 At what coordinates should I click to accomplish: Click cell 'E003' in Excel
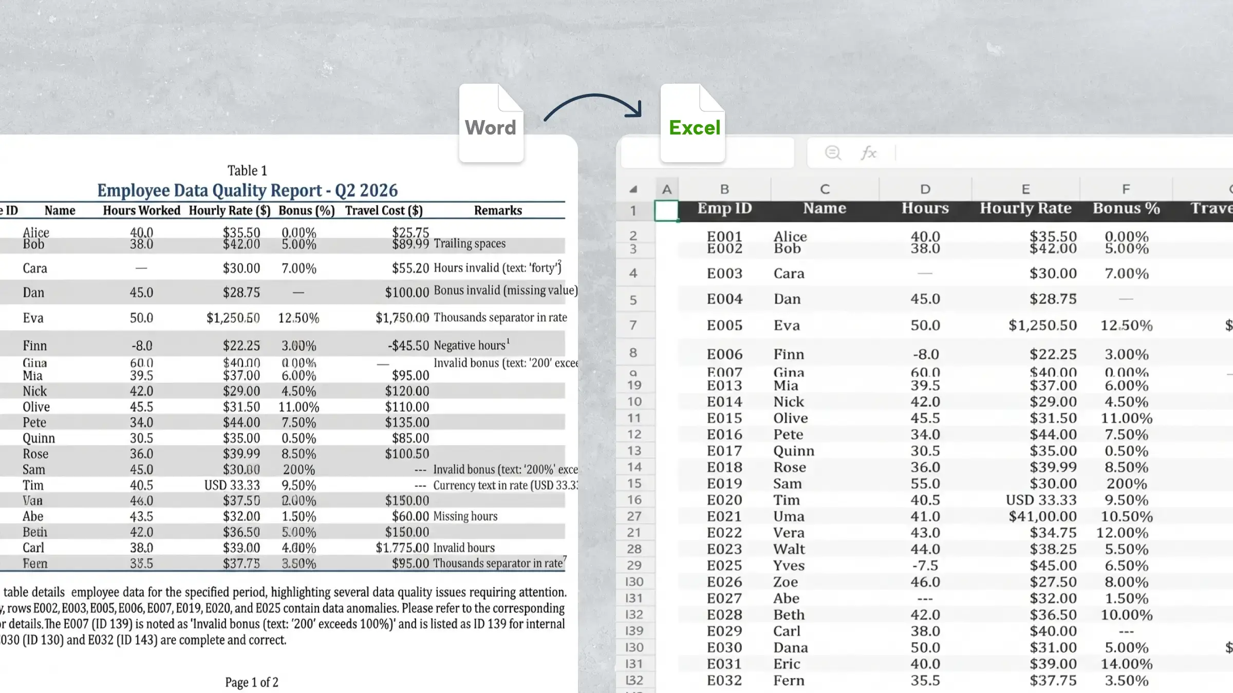point(724,273)
